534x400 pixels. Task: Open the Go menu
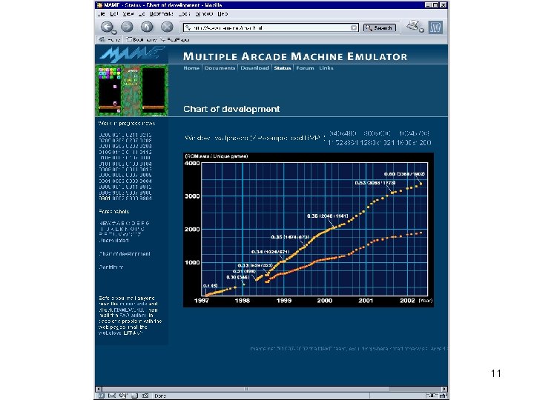coord(142,14)
